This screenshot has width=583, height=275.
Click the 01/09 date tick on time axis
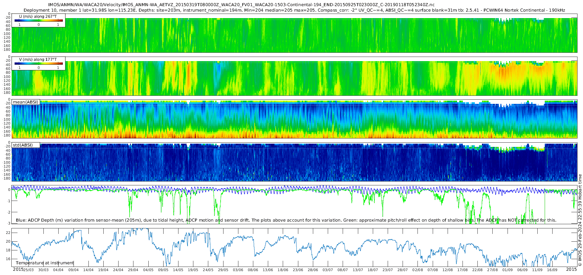[x=508, y=270]
